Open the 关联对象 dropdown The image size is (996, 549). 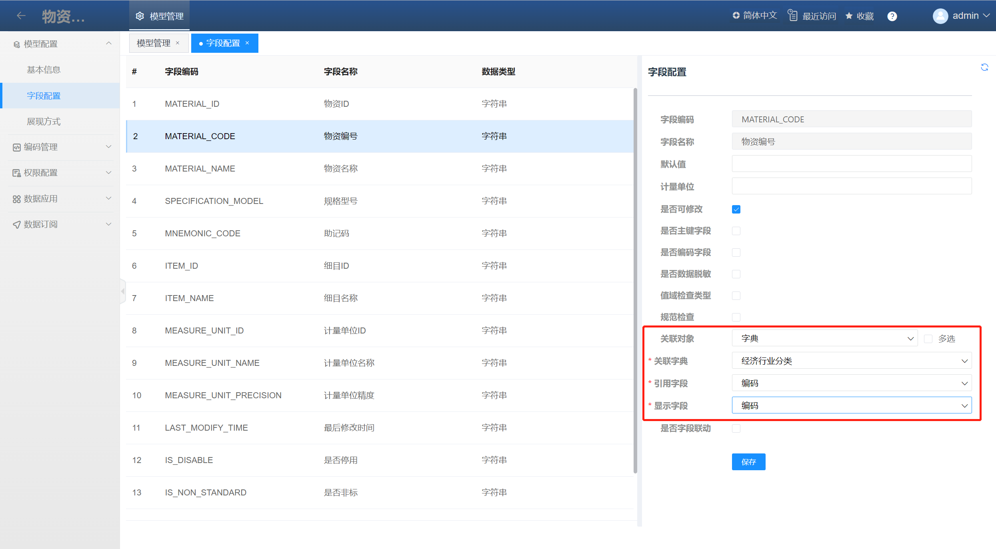coord(824,339)
